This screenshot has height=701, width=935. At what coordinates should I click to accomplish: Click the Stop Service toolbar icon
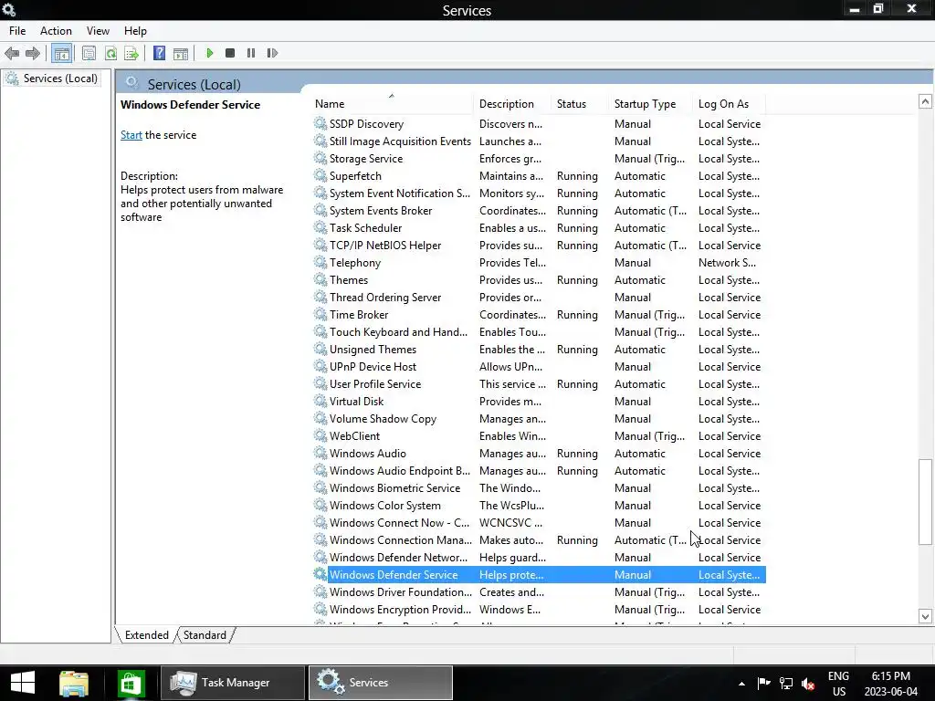tap(230, 53)
